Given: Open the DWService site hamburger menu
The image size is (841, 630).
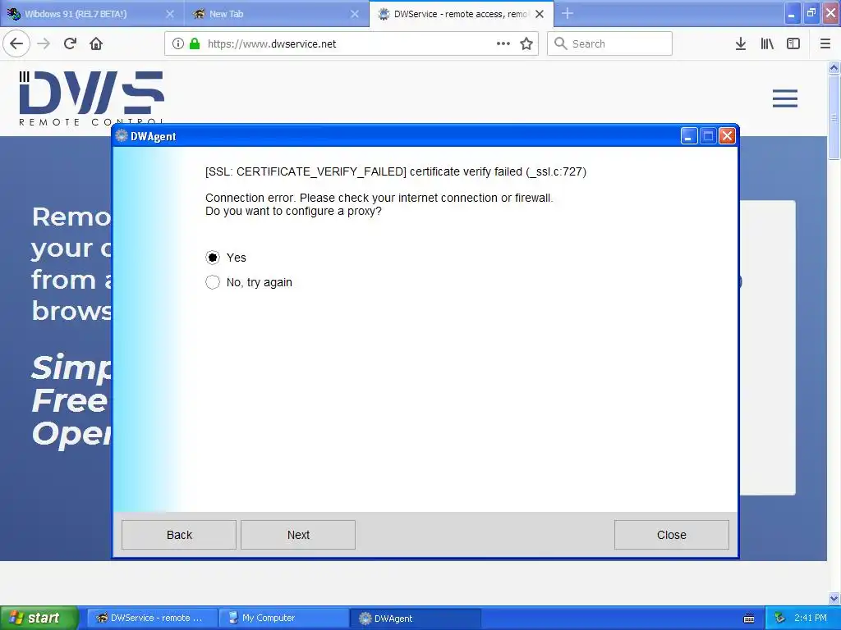Looking at the screenshot, I should 784,98.
